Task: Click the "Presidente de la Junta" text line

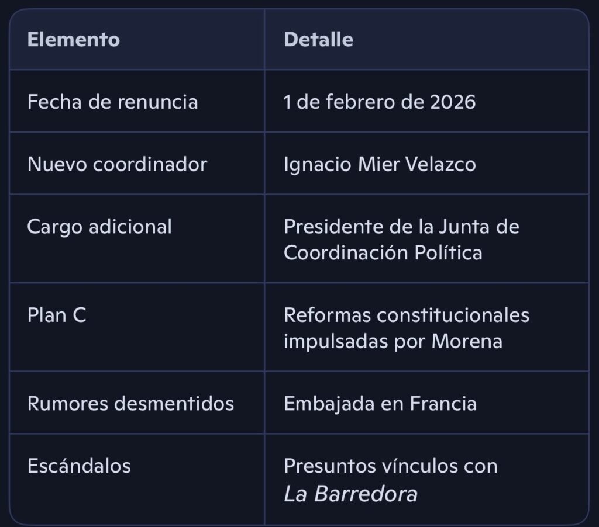Action: coord(401,227)
